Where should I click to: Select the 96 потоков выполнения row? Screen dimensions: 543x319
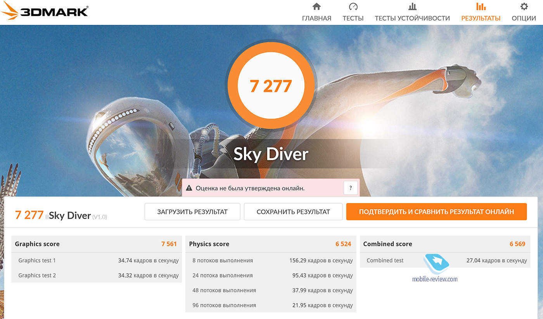coord(271,305)
